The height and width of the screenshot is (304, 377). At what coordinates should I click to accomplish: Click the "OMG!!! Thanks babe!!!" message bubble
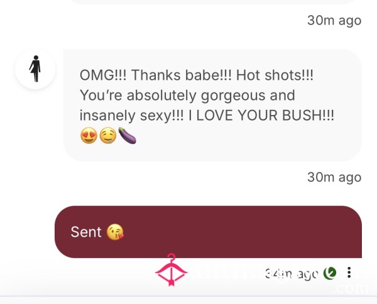(x=212, y=104)
